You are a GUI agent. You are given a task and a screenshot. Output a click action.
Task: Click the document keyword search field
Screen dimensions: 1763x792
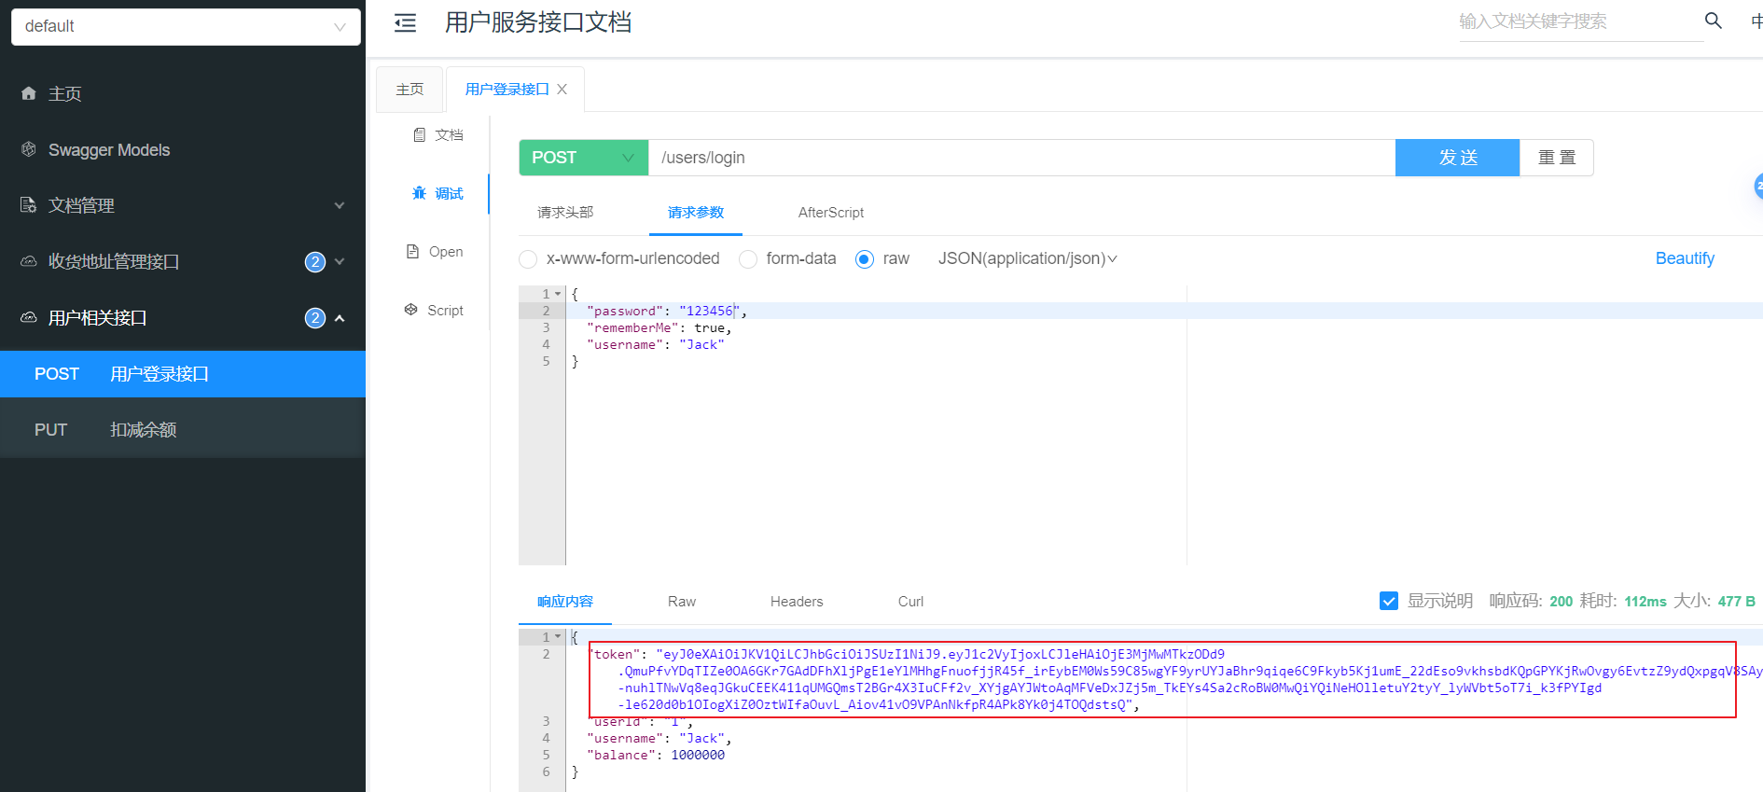[1581, 21]
